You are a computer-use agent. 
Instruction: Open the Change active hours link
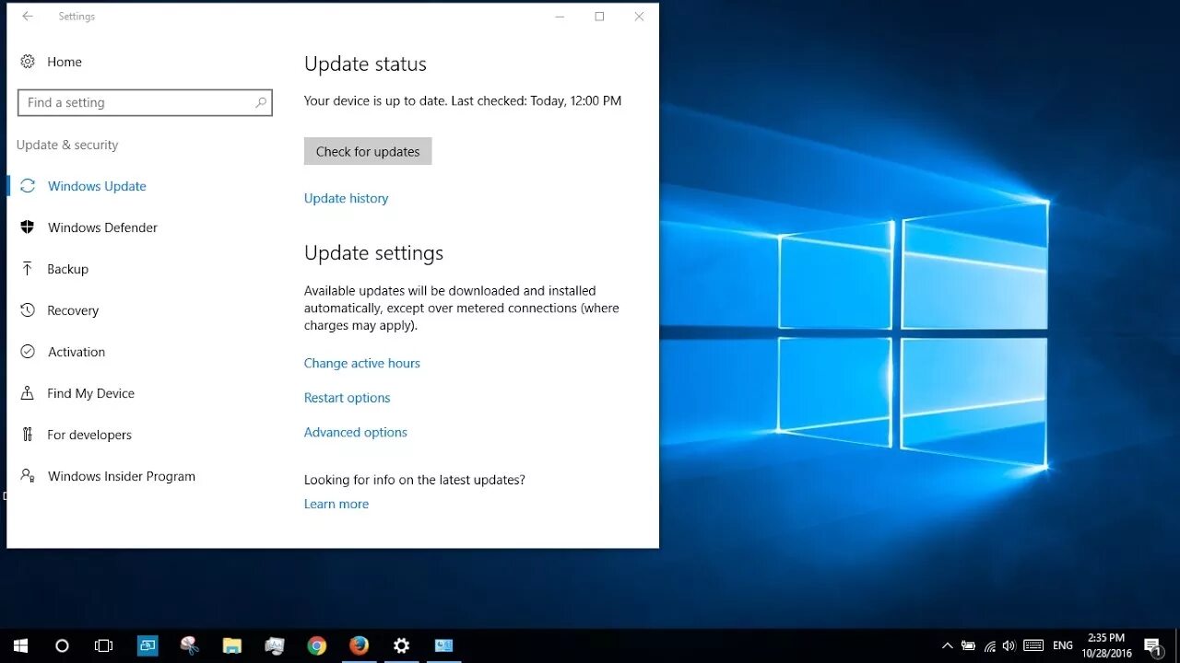point(362,363)
